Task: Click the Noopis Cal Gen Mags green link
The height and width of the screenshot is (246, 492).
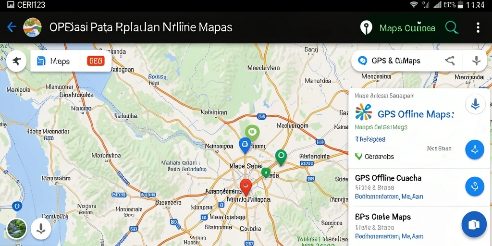Action: pyautogui.click(x=381, y=127)
